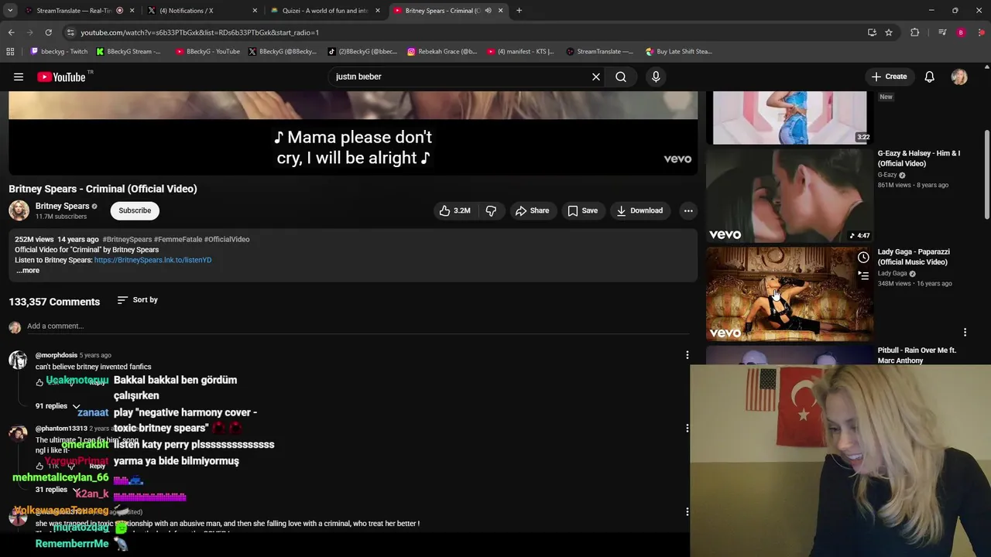
Task: Clear the search box with X
Action: point(596,77)
